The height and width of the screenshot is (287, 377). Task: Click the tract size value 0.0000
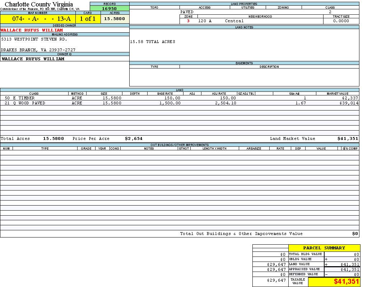(x=341, y=21)
